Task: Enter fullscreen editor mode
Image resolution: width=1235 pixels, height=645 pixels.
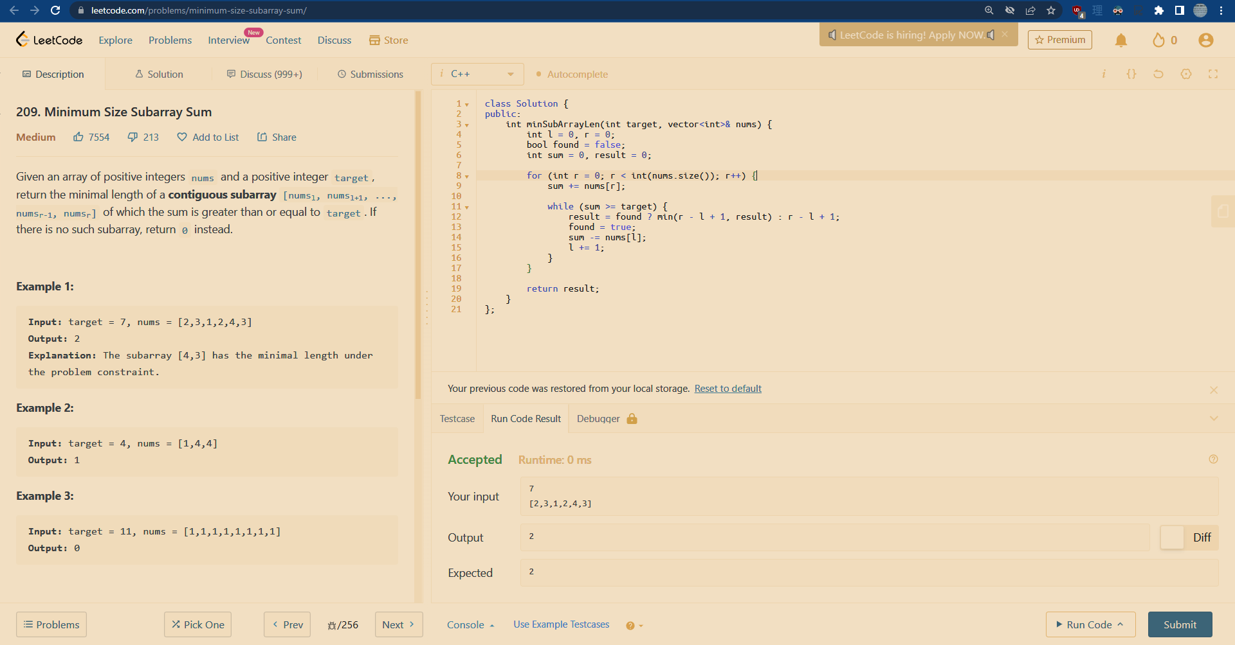Action: [x=1213, y=74]
